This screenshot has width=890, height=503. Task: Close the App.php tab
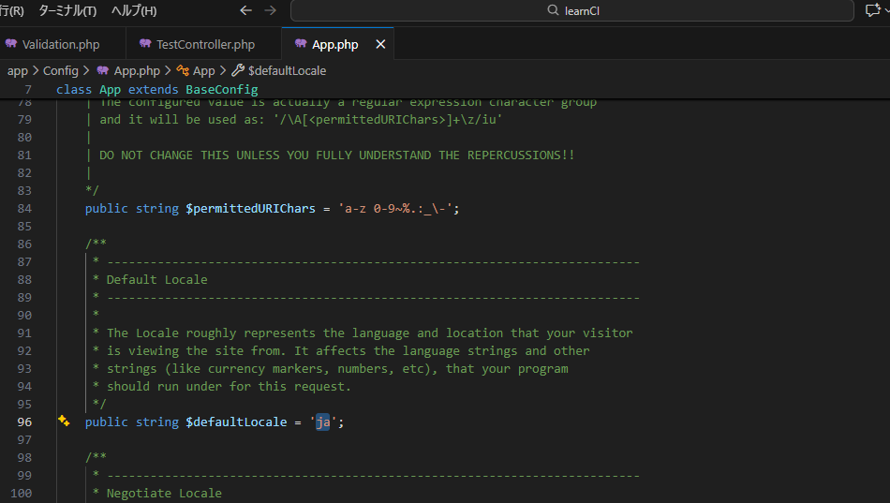[x=380, y=44]
